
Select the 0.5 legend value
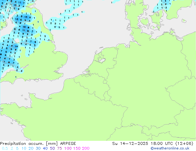click(5, 149)
